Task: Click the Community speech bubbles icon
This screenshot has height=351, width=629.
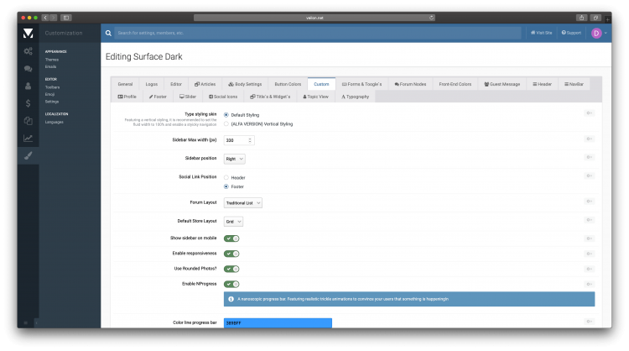Action: [28, 69]
